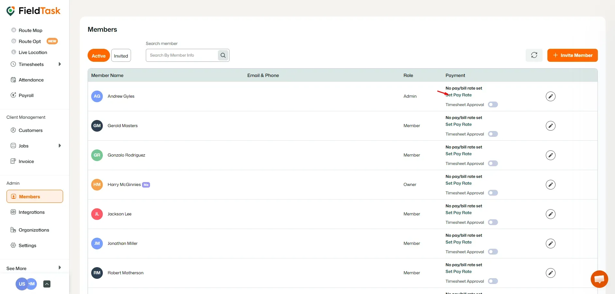
Task: Switch to the Active members tab
Action: [99, 56]
